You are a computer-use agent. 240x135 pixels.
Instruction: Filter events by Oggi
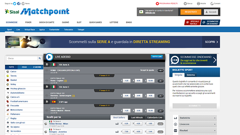24,67
